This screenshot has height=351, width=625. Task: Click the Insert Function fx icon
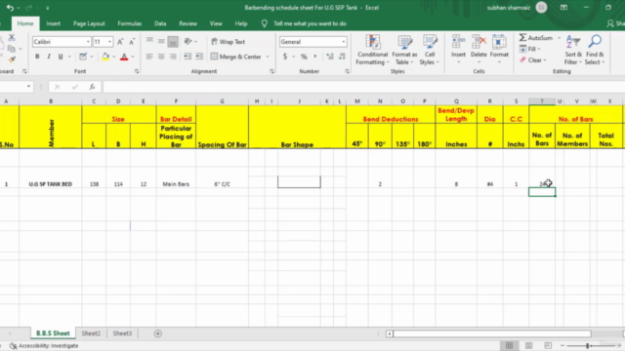92,87
